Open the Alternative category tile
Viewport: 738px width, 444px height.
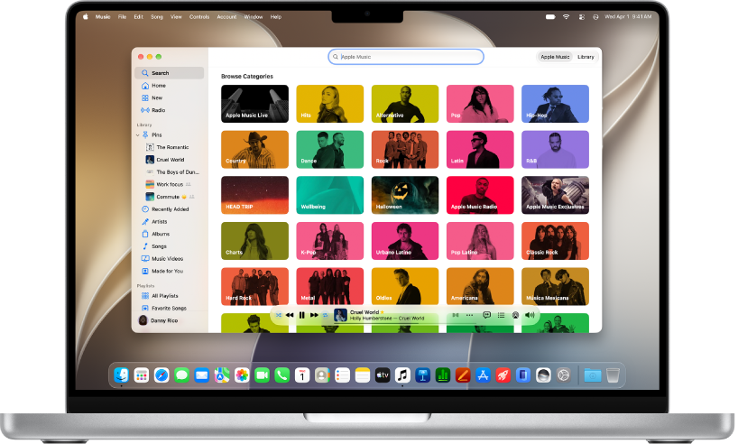tap(405, 104)
